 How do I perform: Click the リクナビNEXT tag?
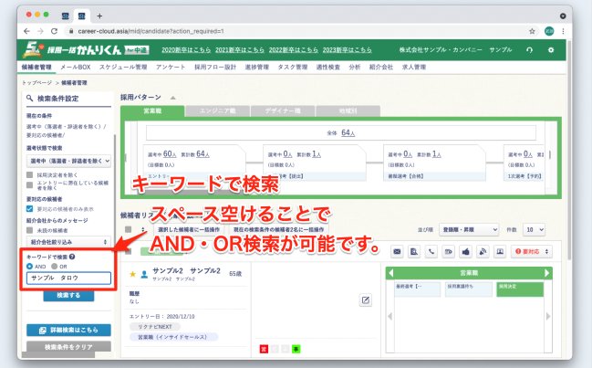click(155, 326)
